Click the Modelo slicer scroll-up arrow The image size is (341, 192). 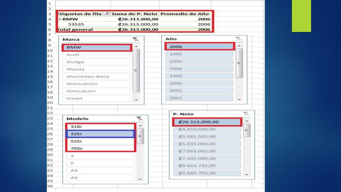click(140, 126)
